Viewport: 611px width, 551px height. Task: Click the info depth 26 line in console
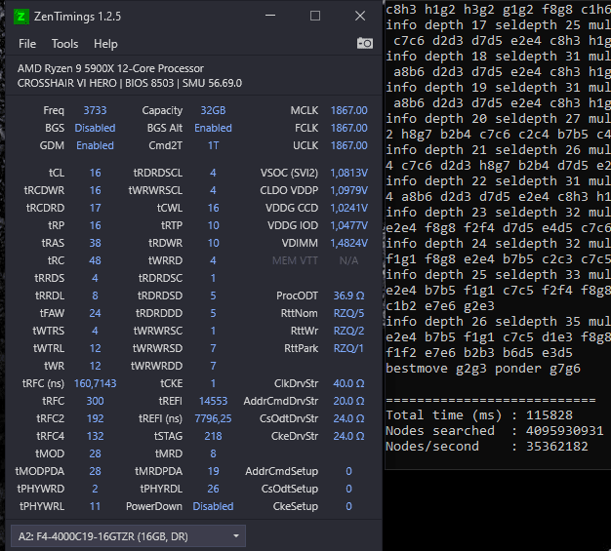498,321
